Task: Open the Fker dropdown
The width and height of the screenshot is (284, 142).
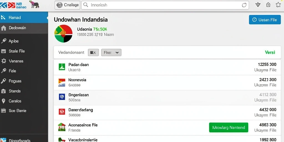Action: click(111, 52)
